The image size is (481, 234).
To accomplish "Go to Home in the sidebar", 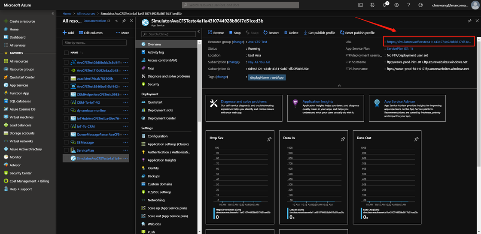I will [x=11, y=29].
